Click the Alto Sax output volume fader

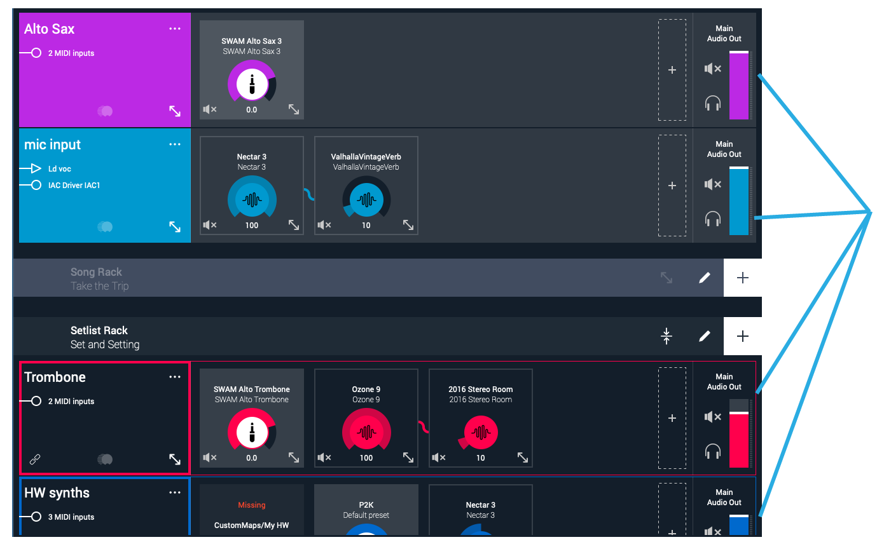739,85
